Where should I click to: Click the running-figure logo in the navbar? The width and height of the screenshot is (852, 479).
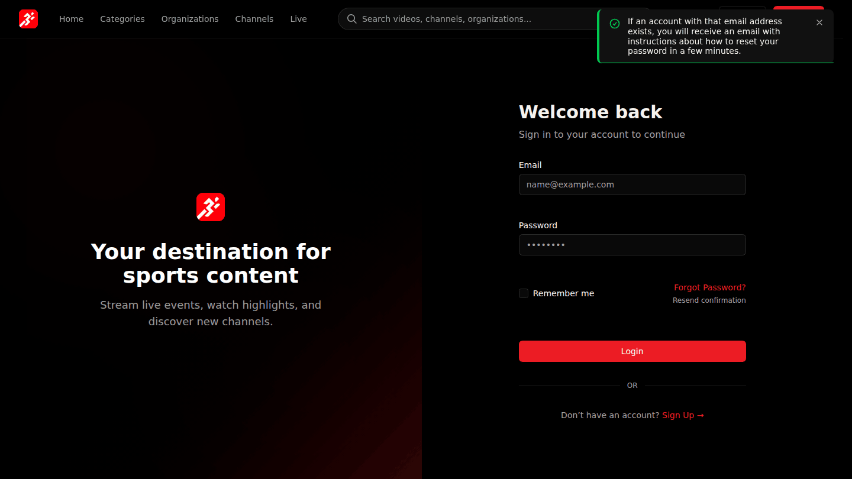tap(28, 19)
